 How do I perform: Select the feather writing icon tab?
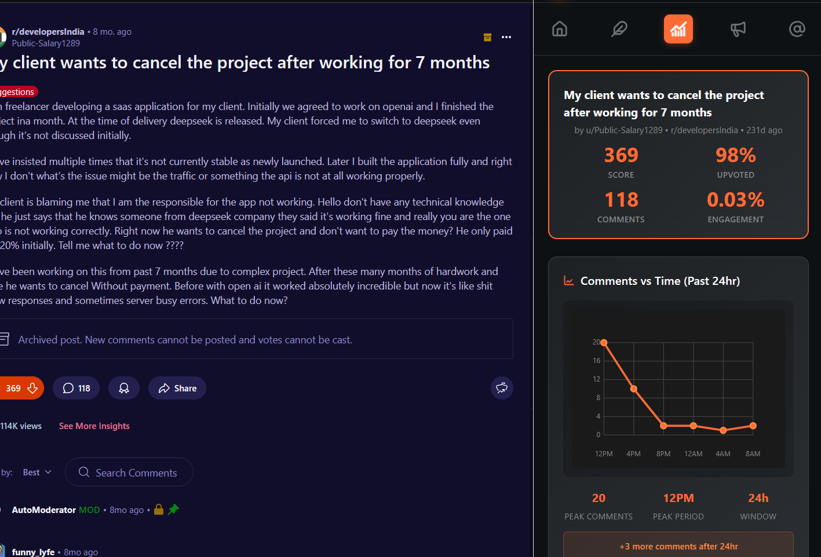point(619,29)
